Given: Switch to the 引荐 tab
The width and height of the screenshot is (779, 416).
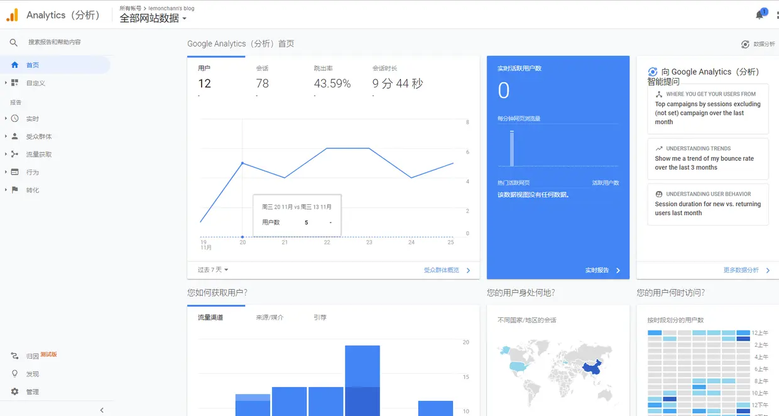Looking at the screenshot, I should pos(319,317).
